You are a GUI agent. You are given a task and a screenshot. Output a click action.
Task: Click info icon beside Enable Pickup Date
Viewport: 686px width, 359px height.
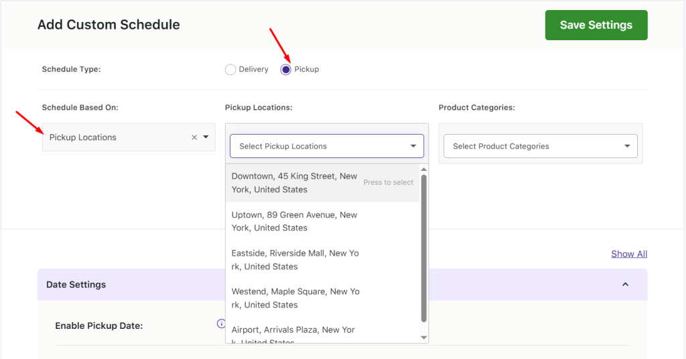coord(220,324)
